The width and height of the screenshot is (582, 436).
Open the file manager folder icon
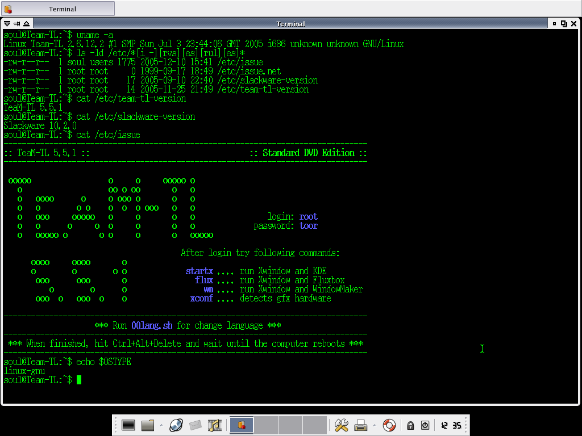tap(148, 425)
